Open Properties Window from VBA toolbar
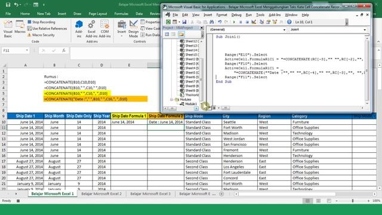 pos(268,22)
